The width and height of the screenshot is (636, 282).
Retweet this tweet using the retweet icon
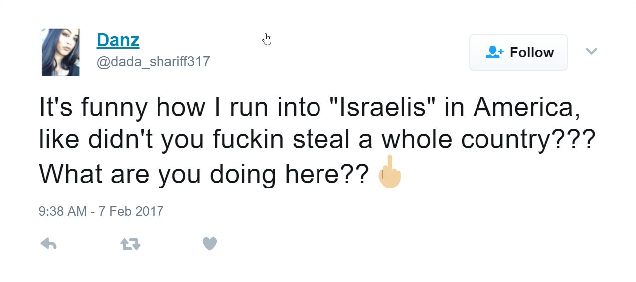point(130,244)
